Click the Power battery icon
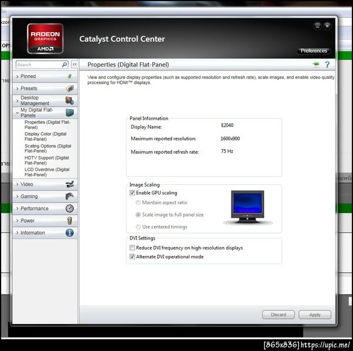The image size is (353, 351). pos(70,221)
